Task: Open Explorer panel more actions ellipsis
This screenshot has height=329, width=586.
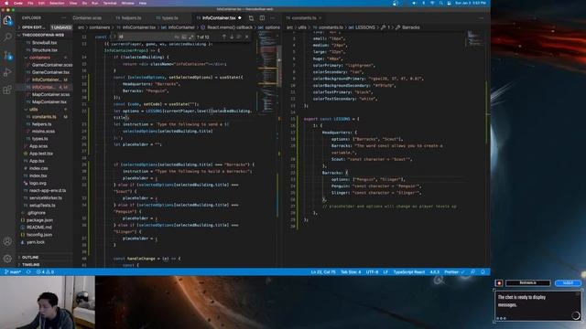Action: pos(63,18)
